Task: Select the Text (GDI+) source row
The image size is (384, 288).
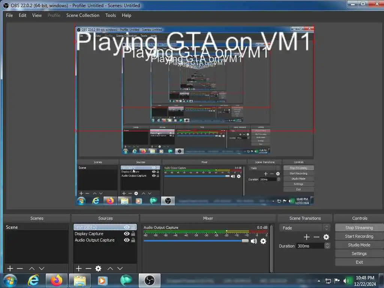Action: tap(105, 227)
